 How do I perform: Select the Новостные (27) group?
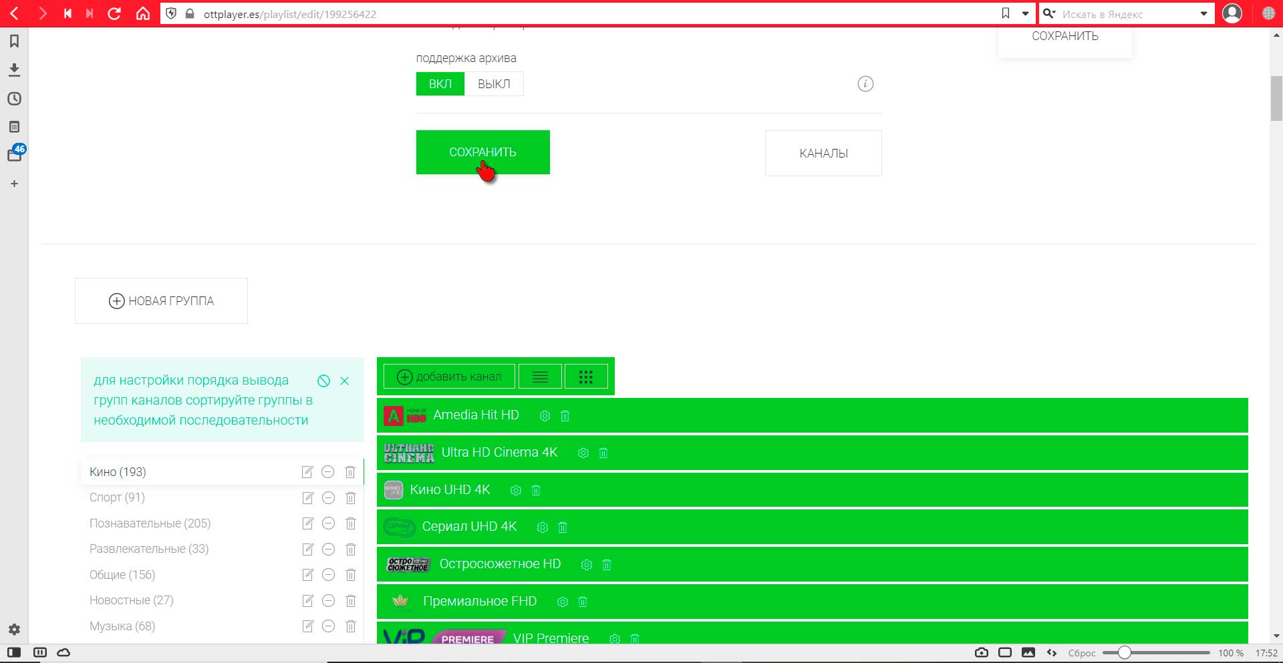[132, 600]
